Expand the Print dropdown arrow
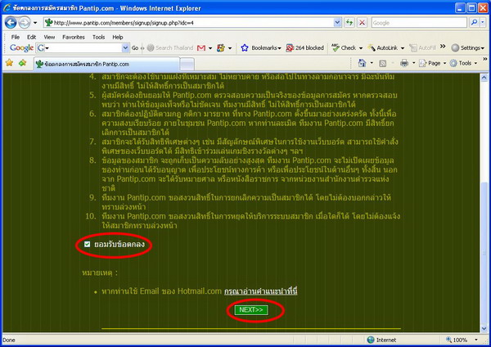This screenshot has width=491, height=347. [413, 63]
